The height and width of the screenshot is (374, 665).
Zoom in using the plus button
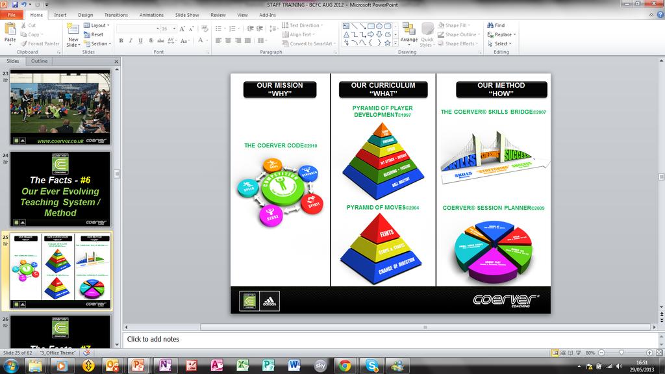tap(649, 353)
